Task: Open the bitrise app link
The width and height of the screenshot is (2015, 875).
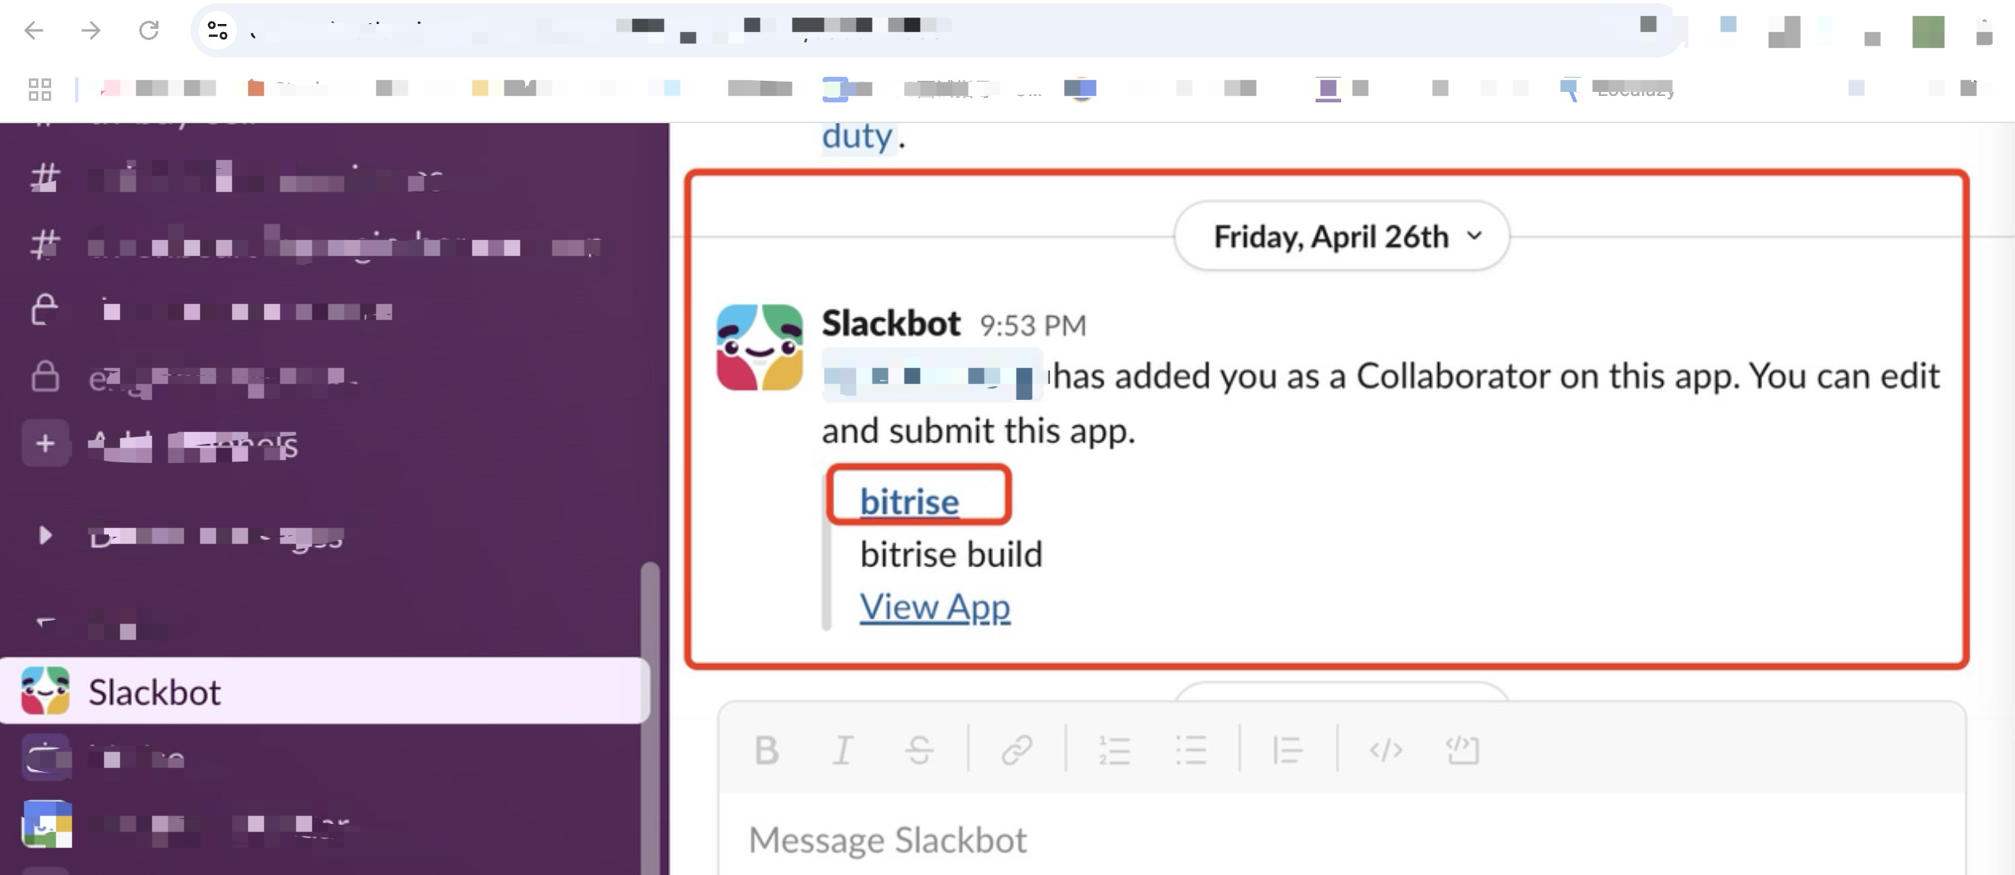Action: 909,501
